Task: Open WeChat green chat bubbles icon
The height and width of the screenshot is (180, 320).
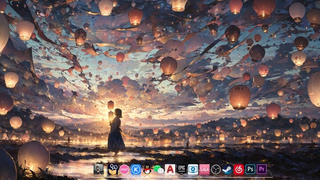Action: pos(159,169)
